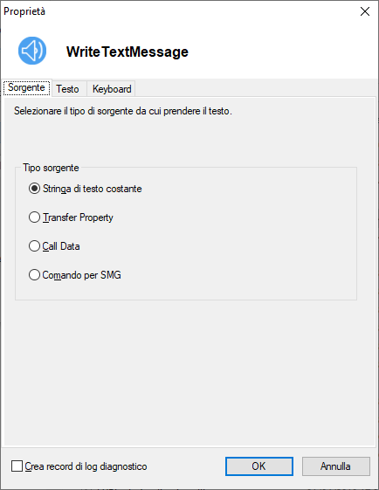Click the Comando per SMG label text

coord(81,275)
